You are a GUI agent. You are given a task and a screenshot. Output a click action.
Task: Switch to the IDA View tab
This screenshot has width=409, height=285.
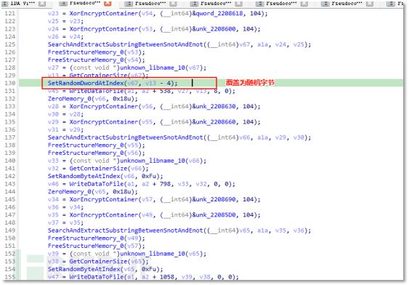(23, 3)
